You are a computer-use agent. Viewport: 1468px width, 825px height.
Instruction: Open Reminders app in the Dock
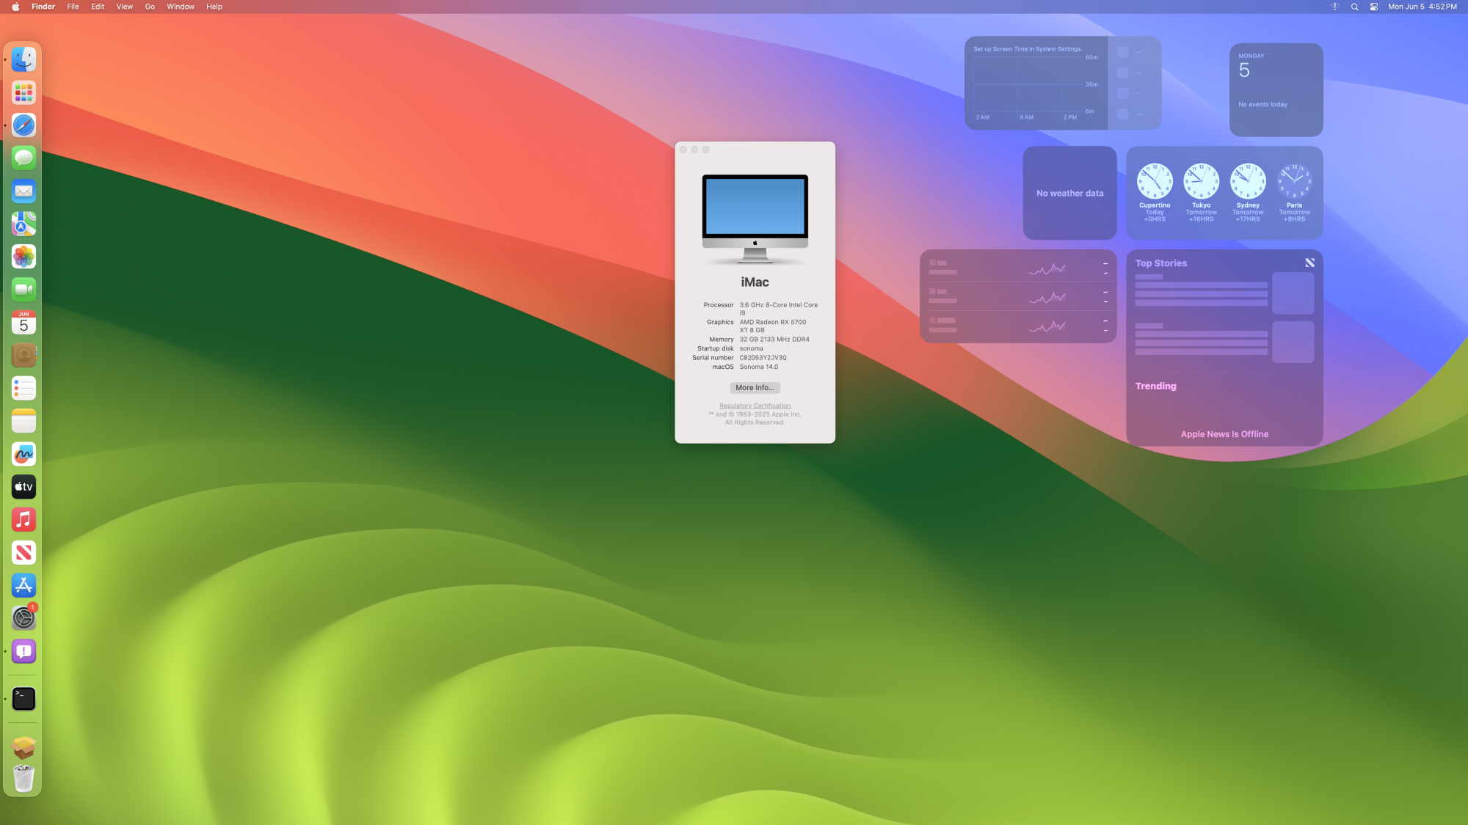pyautogui.click(x=23, y=388)
